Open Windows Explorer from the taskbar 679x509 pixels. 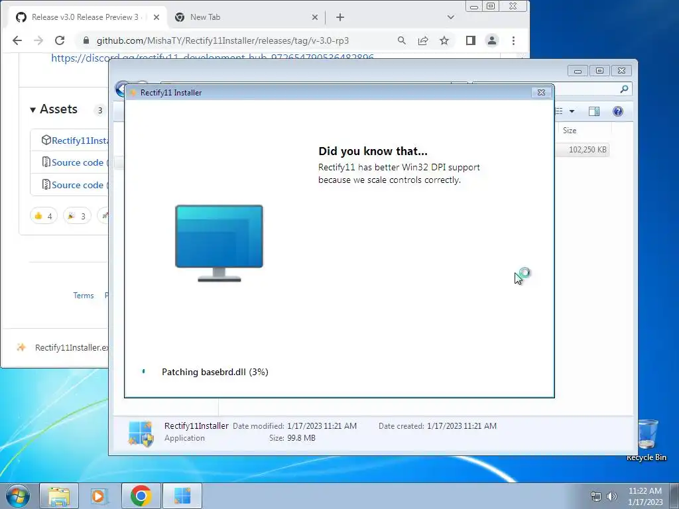click(x=59, y=496)
